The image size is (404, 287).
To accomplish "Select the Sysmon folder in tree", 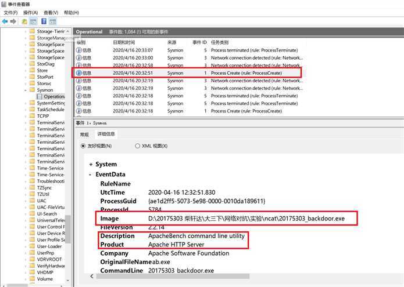I will pyautogui.click(x=45, y=90).
